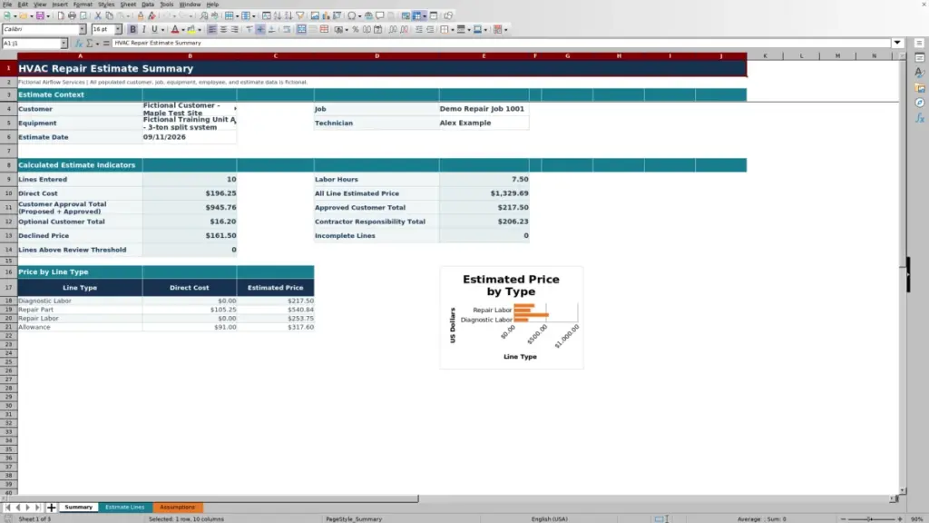Switch to the Estimate Lines sheet tab
This screenshot has width=929, height=523.
click(x=124, y=507)
